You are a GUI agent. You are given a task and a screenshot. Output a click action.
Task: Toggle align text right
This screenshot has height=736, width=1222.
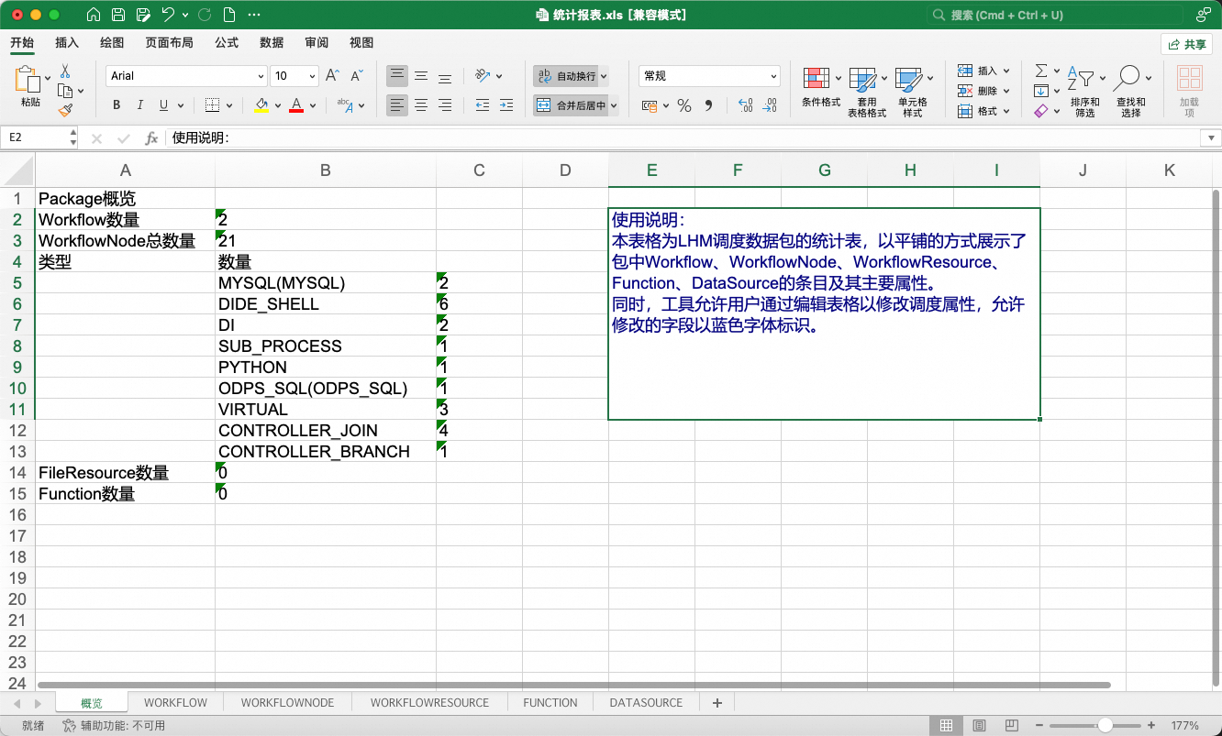click(x=445, y=105)
